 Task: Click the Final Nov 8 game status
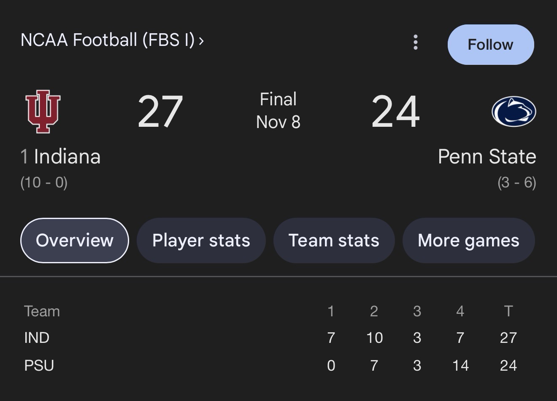coord(278,110)
